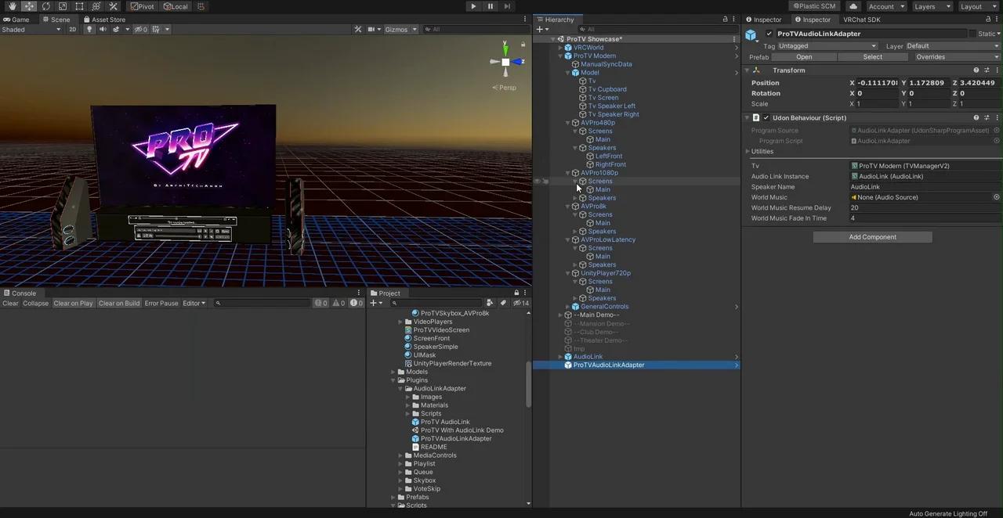This screenshot has width=1003, height=518.
Task: Switch to the first Inspector tab
Action: (x=763, y=20)
